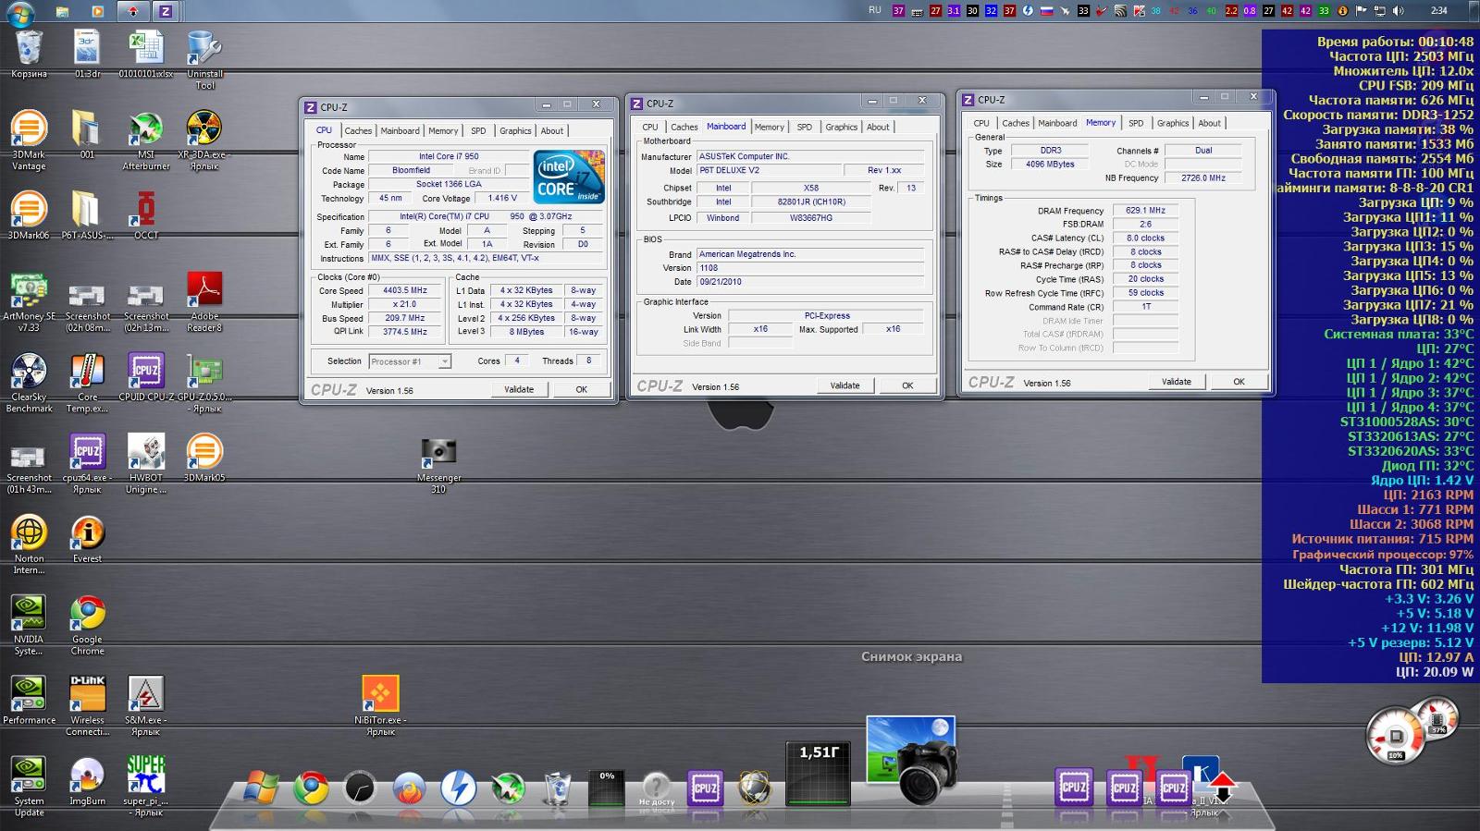Open About tab in Memory CPU-Z window
The height and width of the screenshot is (831, 1480).
(1209, 123)
